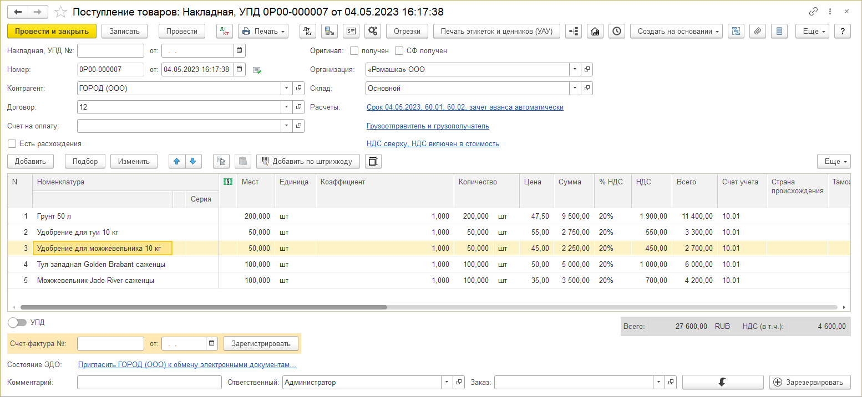
Task: Enable Есть расхождения checkbox
Action: [x=12, y=143]
